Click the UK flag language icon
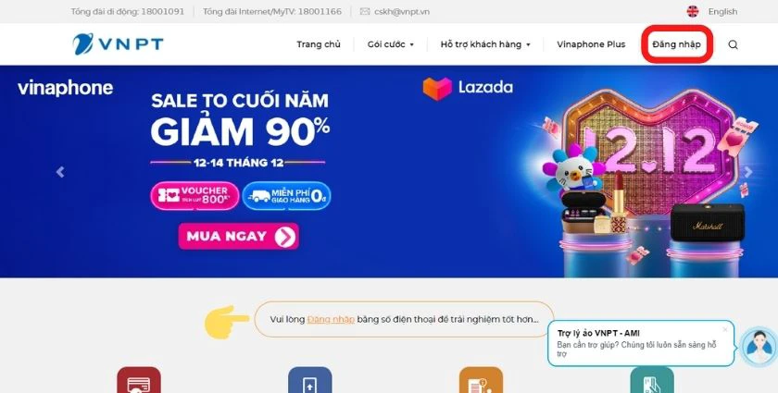This screenshot has height=393, width=778. pos(693,11)
